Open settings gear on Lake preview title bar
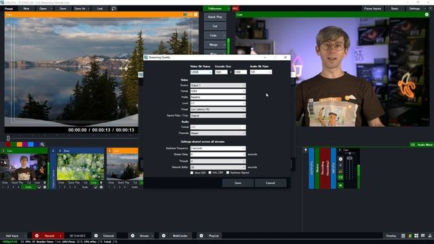This screenshot has height=244, width=434. (x=196, y=15)
